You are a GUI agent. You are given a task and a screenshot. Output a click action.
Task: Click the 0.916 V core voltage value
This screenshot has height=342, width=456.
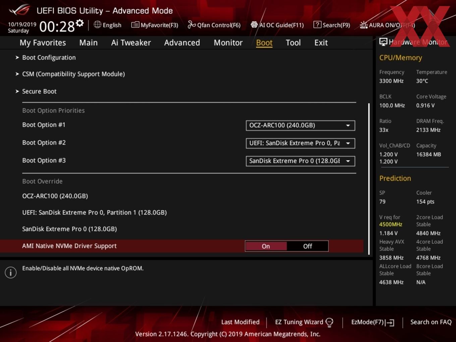coord(425,106)
